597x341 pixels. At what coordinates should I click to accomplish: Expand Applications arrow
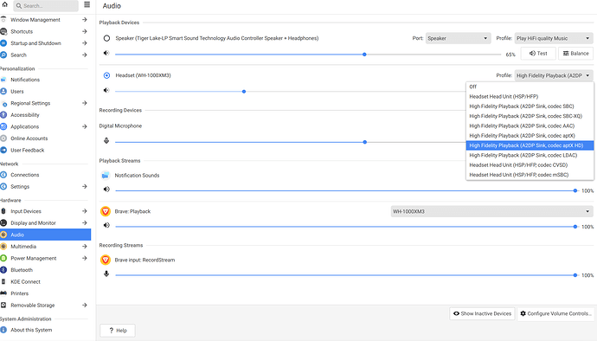coord(85,126)
